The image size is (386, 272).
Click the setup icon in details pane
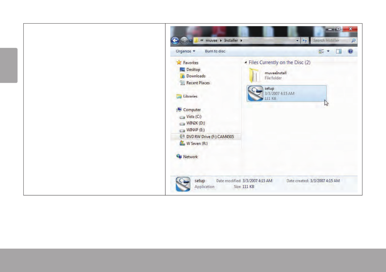183,184
